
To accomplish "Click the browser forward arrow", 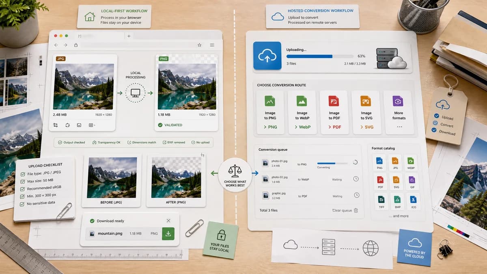I will [66, 45].
